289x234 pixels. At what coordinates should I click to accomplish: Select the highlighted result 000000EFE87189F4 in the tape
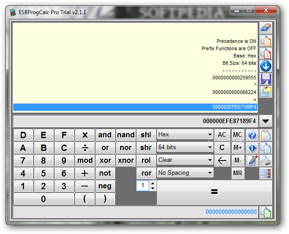point(135,107)
